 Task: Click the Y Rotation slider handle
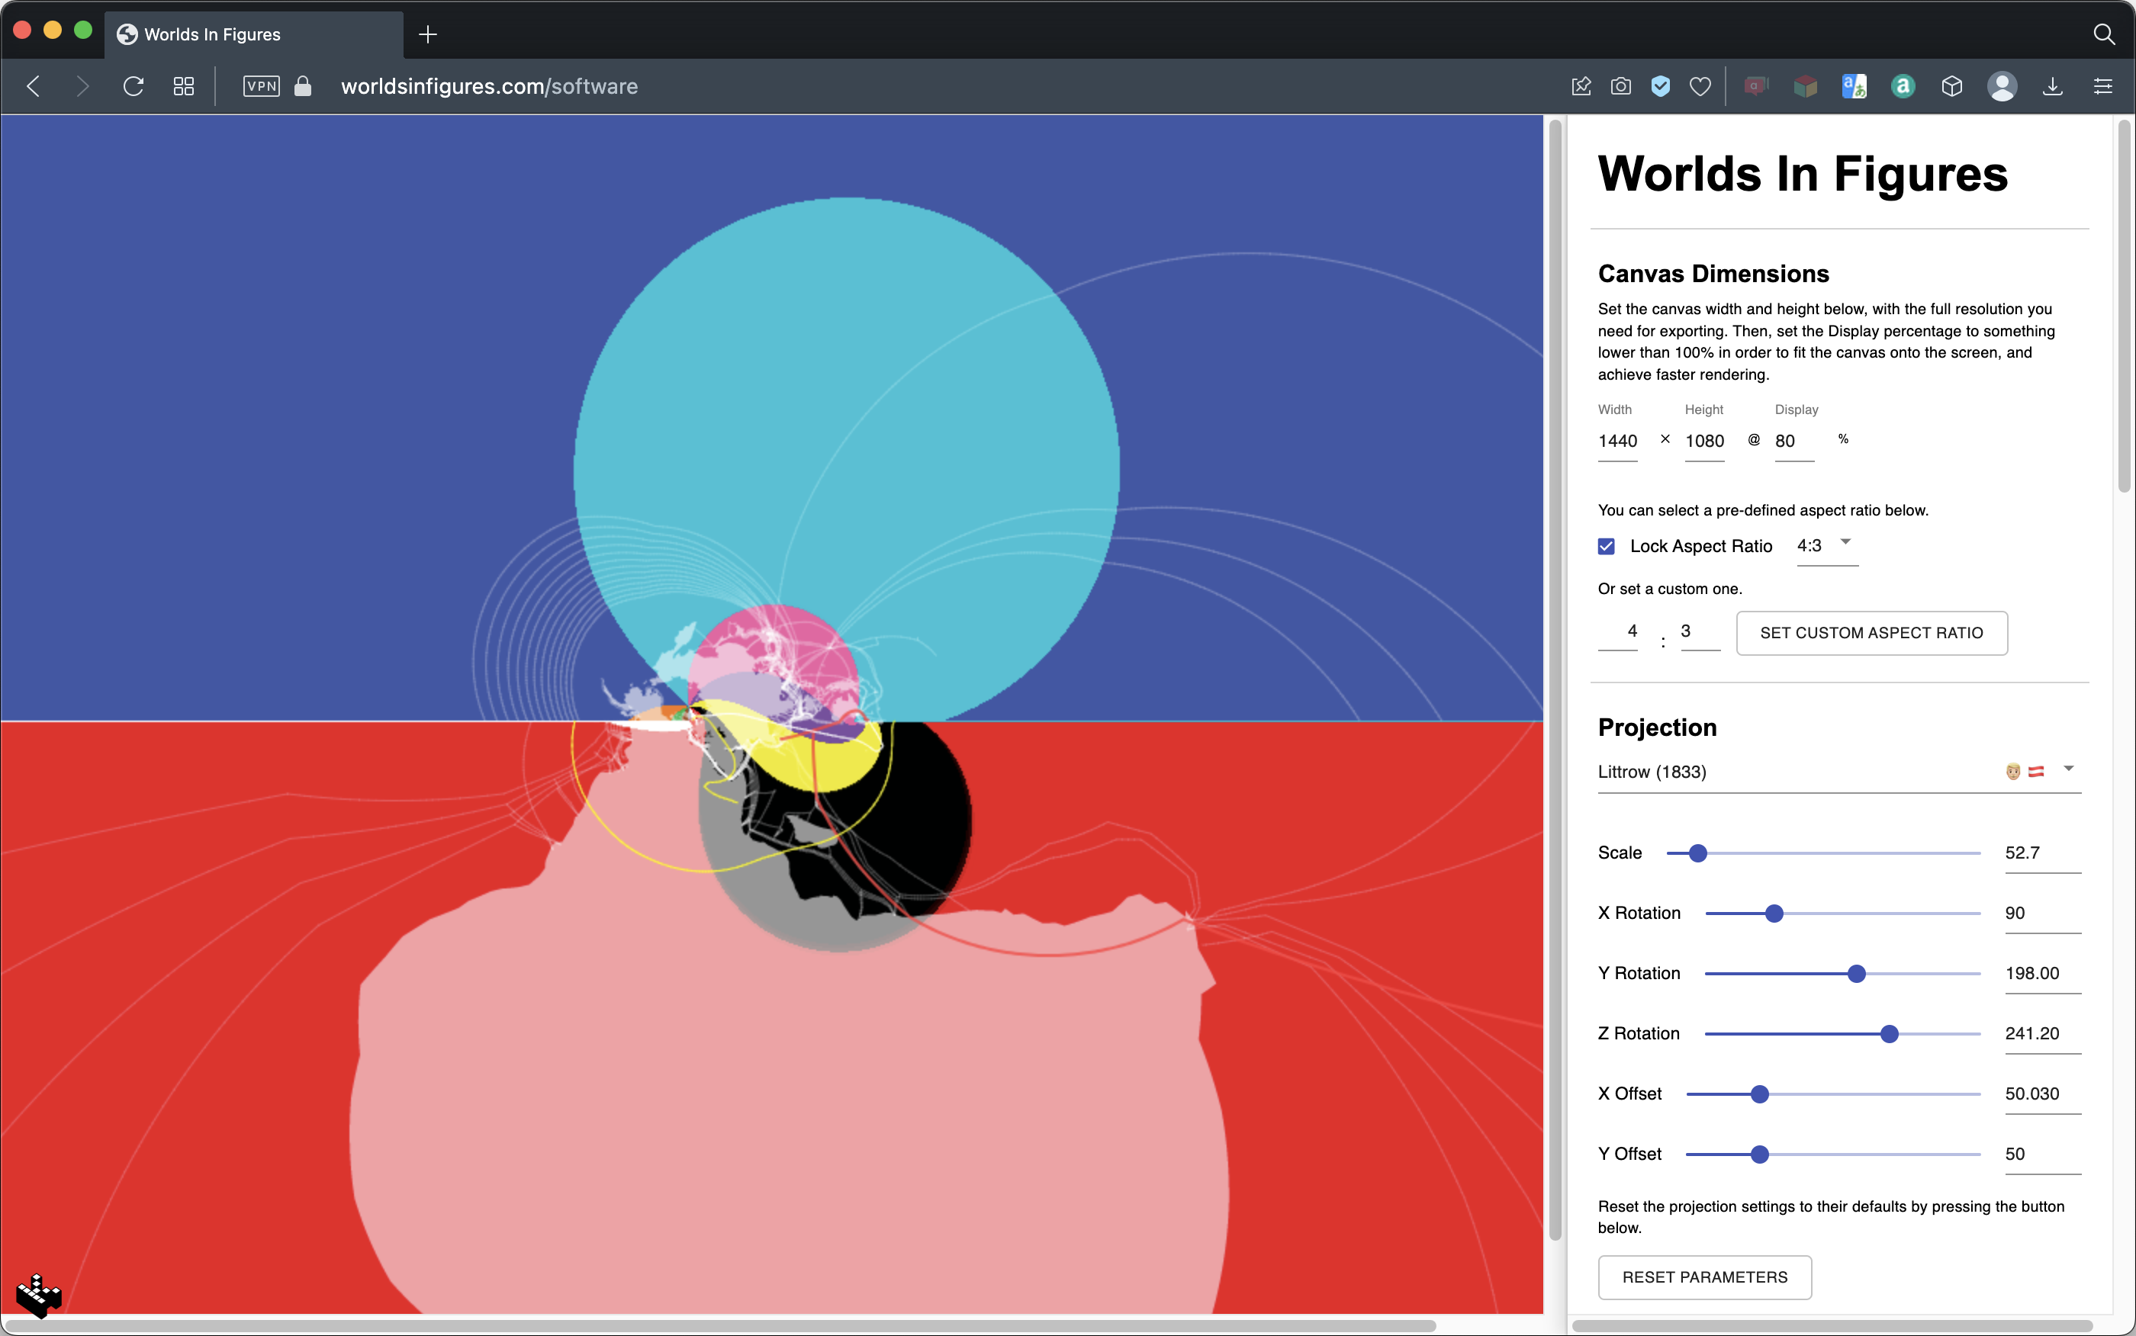1857,973
